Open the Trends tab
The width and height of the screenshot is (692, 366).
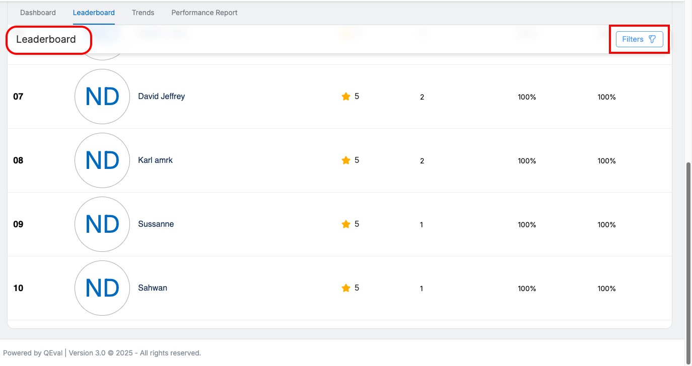tap(143, 13)
